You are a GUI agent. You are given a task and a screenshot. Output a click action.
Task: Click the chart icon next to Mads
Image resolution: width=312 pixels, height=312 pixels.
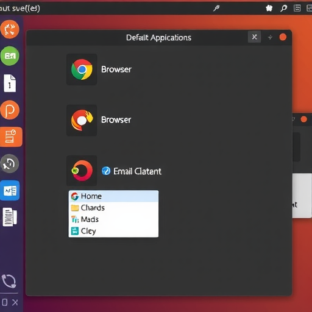pyautogui.click(x=75, y=219)
